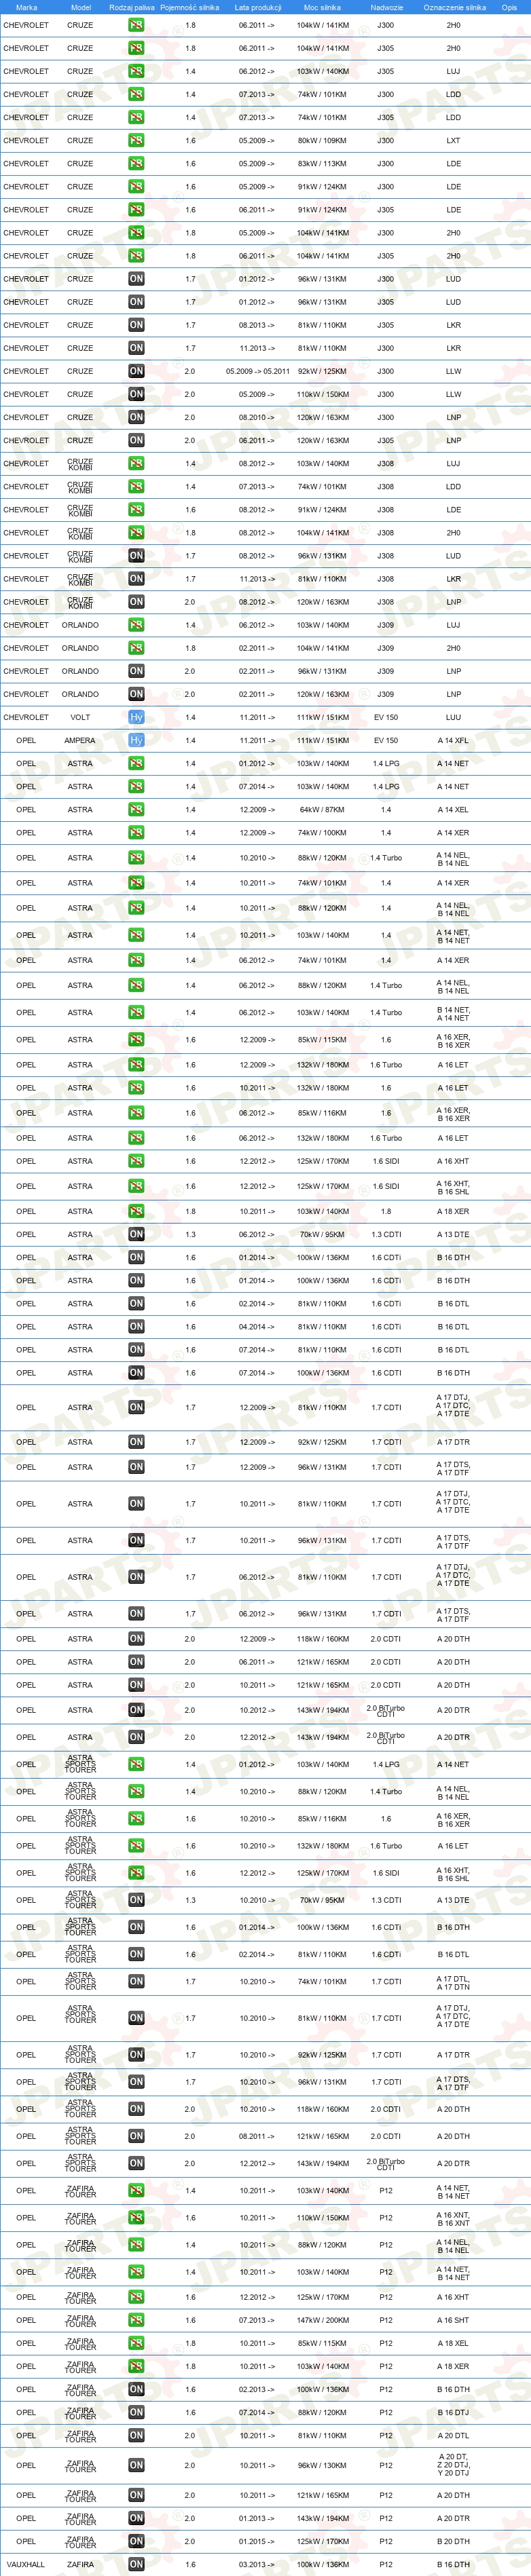Click the '04.2014 ->' production year cell
The height and width of the screenshot is (2576, 531).
point(258,1327)
